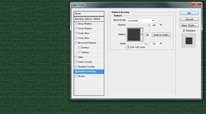Click the Scale slider handle
Image resolution: width=206 pixels, height=114 pixels.
[x=146, y=44]
